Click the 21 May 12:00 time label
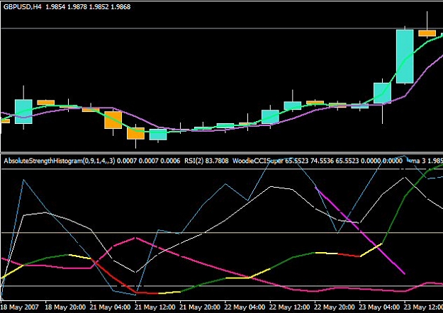The image size is (443, 313). tap(155, 307)
